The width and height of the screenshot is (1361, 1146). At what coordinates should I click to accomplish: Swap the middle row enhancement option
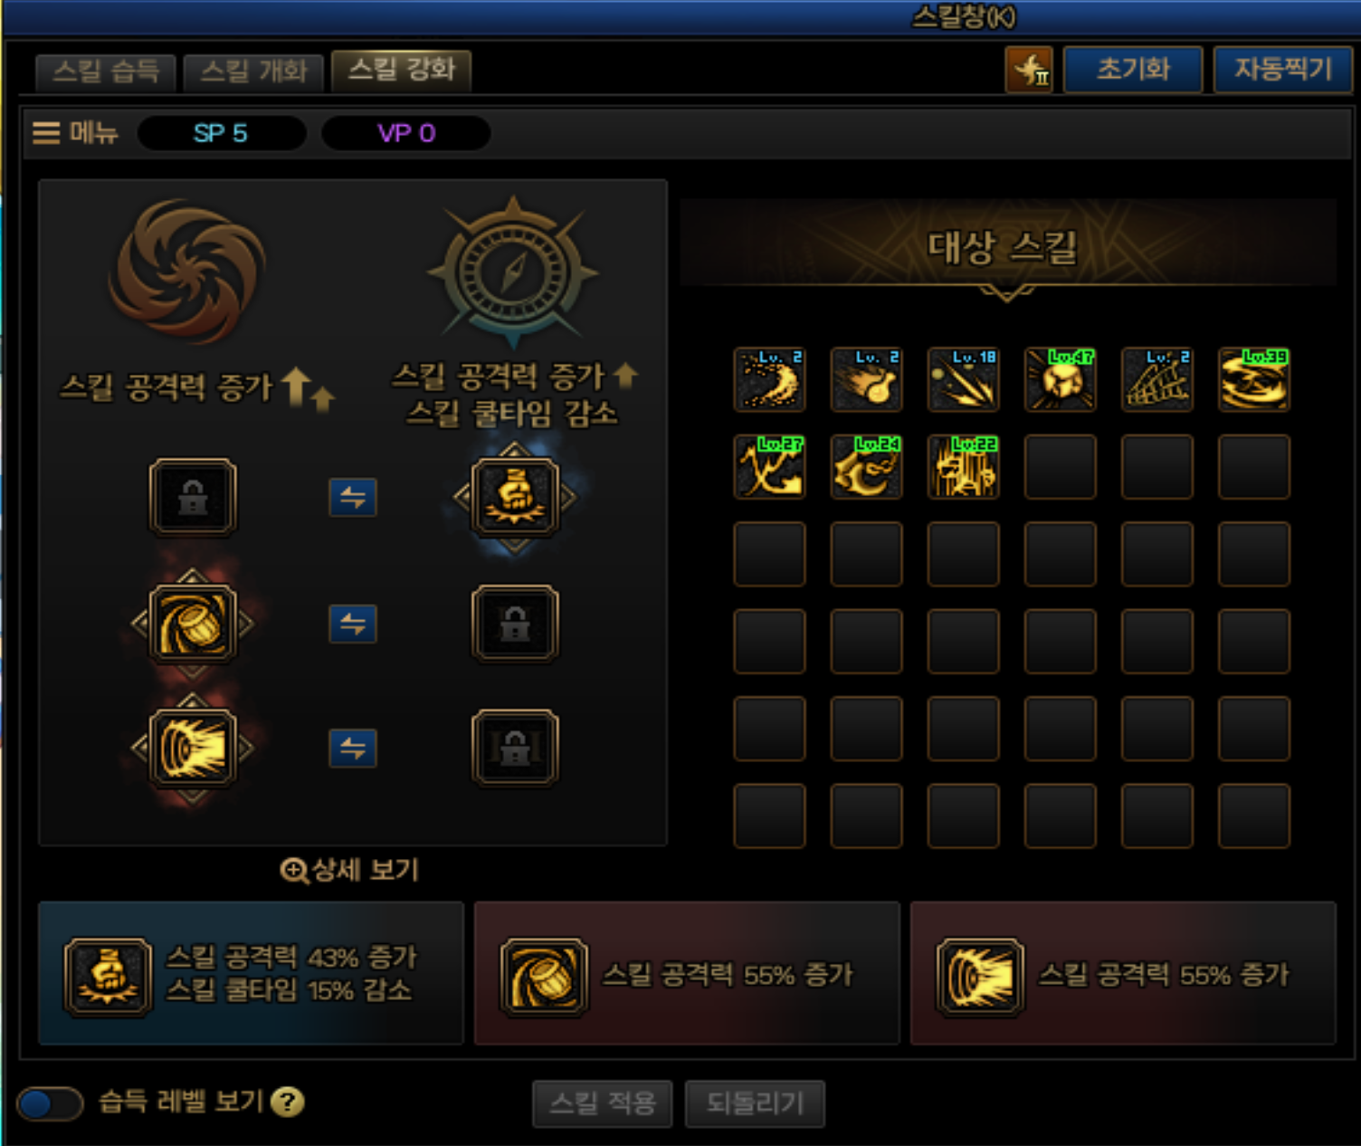352,624
